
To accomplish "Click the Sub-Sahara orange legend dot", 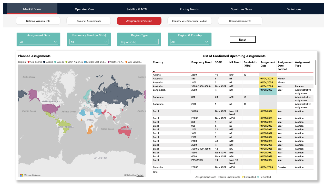I will [x=126, y=62].
